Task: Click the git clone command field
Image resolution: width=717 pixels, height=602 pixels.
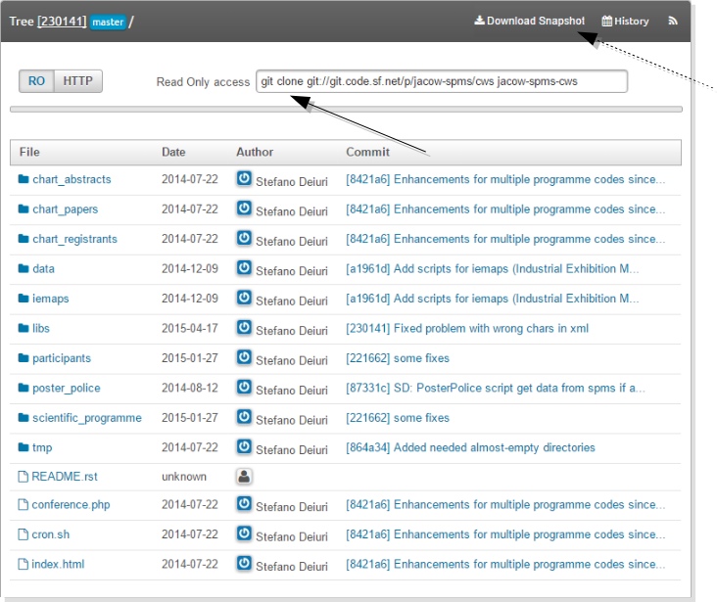Action: coord(441,81)
